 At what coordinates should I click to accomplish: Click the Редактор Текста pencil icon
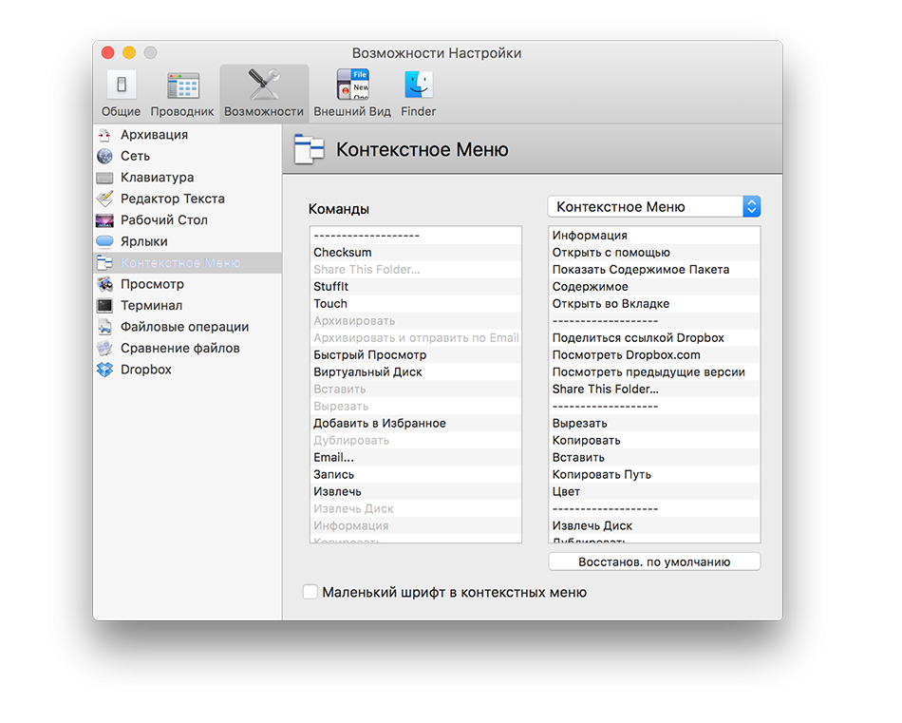point(104,199)
